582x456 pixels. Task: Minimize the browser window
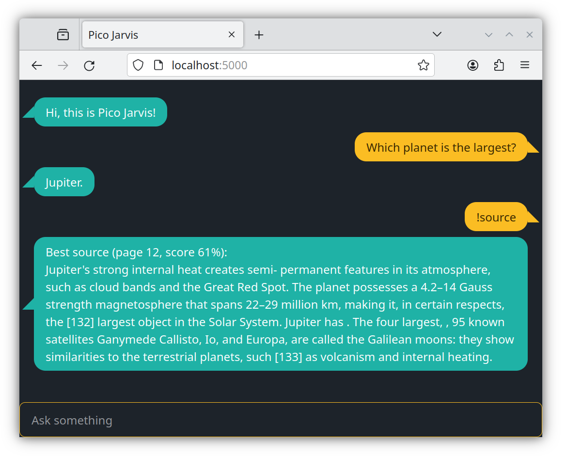click(x=489, y=34)
